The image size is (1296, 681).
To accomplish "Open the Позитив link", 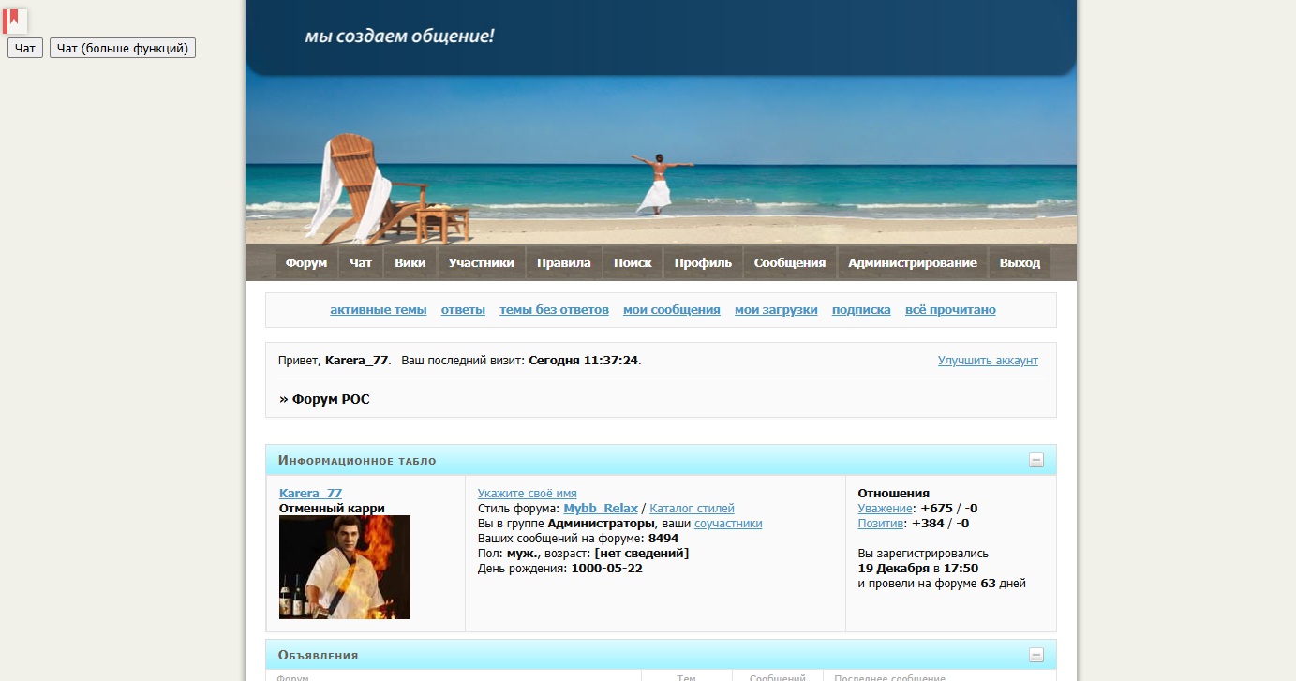I will tap(881, 524).
